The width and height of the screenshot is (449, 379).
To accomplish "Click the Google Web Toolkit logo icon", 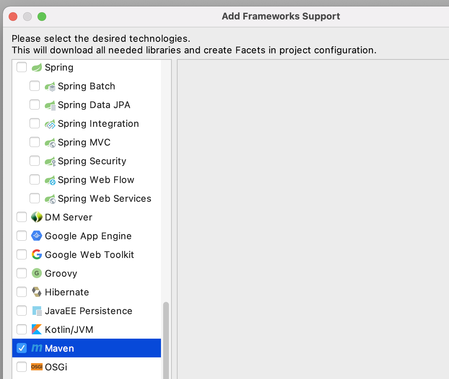I will pyautogui.click(x=37, y=255).
